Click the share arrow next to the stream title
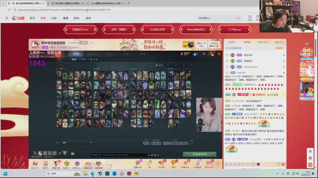Screen dimensions: 318x178 point(92,43)
